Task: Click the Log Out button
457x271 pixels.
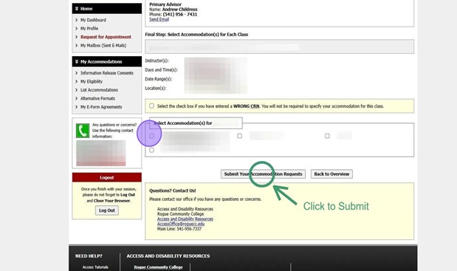Action: 107,210
